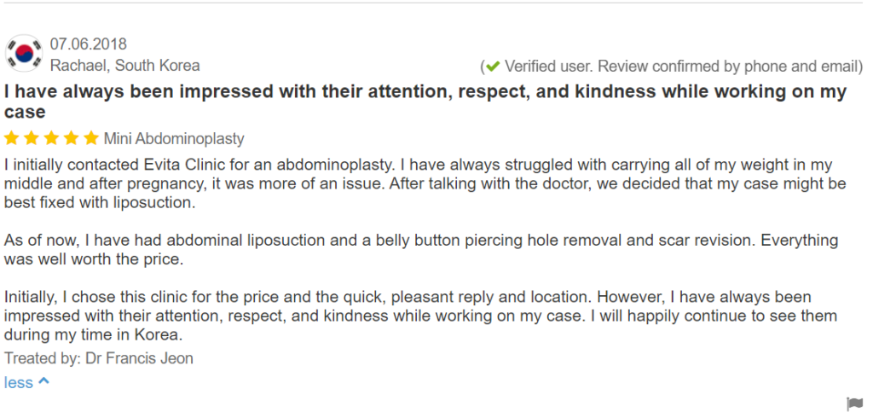This screenshot has height=418, width=873.
Task: Click the green verified checkmark icon
Action: click(493, 67)
